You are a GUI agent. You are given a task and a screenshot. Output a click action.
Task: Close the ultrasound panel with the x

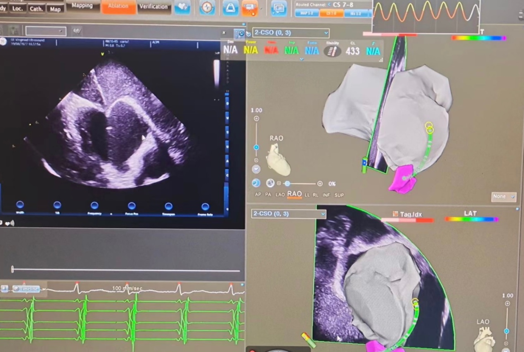tap(224, 33)
